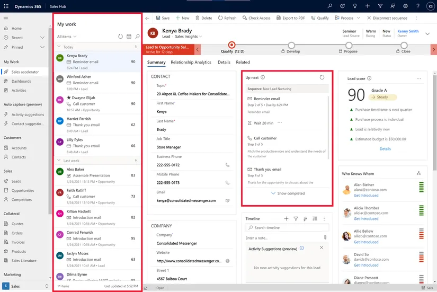Select the Propose stage marker
Viewport: 437px width, 292px height.
(x=349, y=45)
